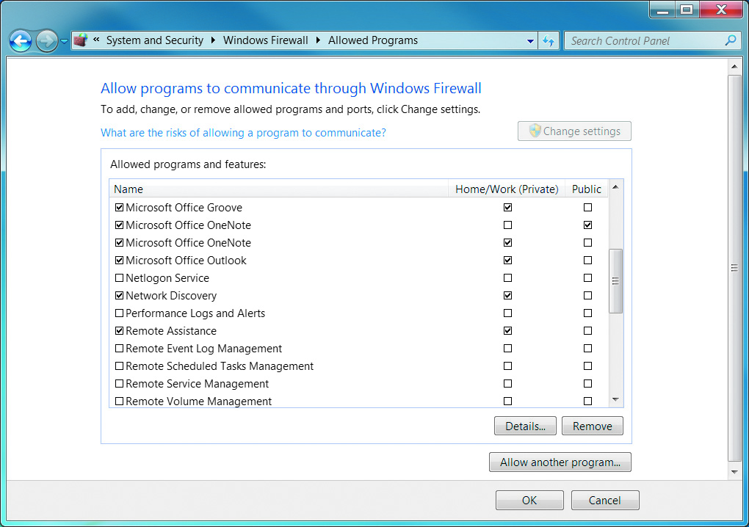
Task: Click the Forward arrow navigation button
Action: point(47,41)
